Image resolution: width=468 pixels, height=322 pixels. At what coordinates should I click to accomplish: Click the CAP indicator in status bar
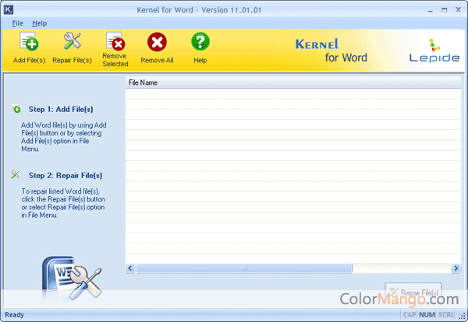(409, 314)
